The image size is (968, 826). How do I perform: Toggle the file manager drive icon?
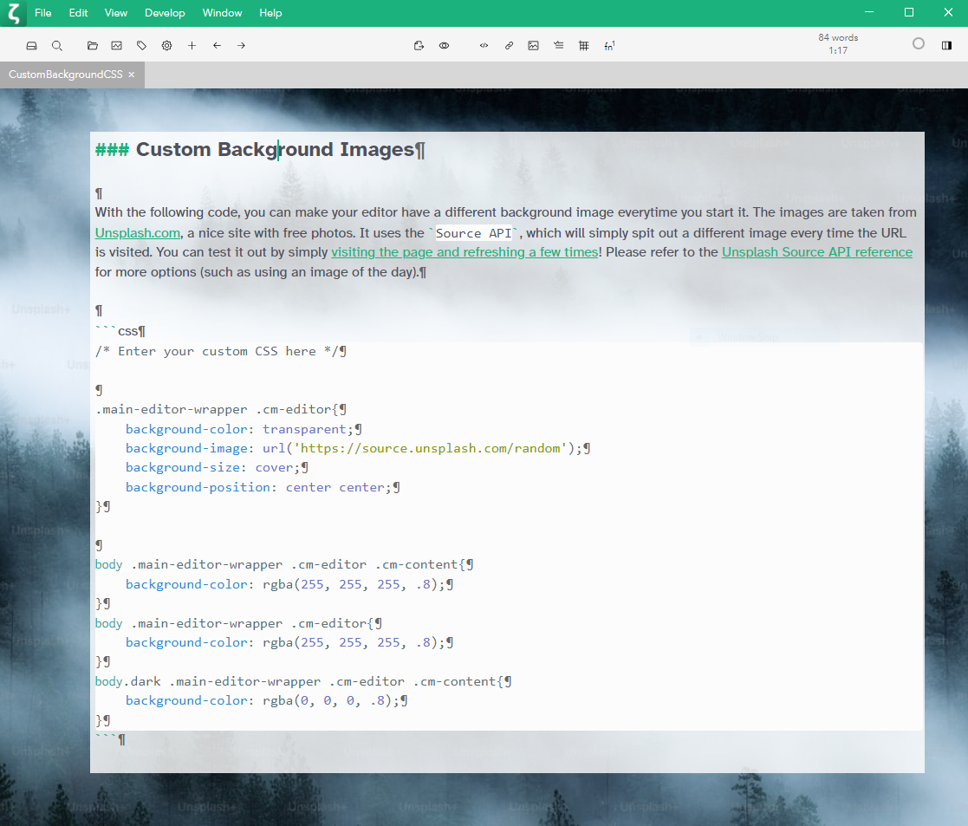click(31, 46)
